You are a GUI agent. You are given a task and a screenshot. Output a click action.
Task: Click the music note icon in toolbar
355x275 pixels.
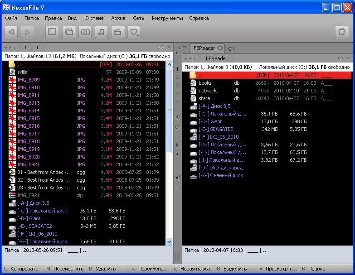101,32
